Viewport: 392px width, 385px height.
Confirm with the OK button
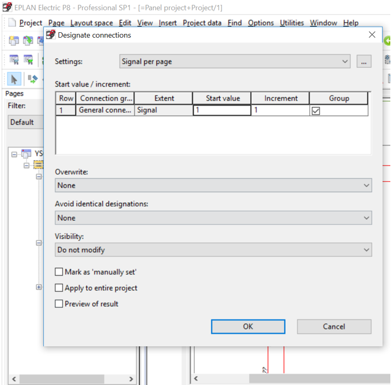248,326
